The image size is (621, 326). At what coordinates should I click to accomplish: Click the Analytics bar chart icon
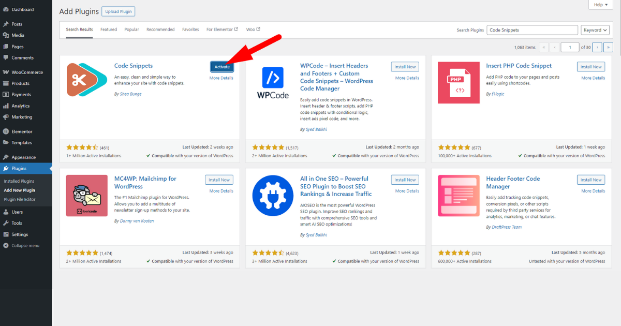pyautogui.click(x=5, y=106)
